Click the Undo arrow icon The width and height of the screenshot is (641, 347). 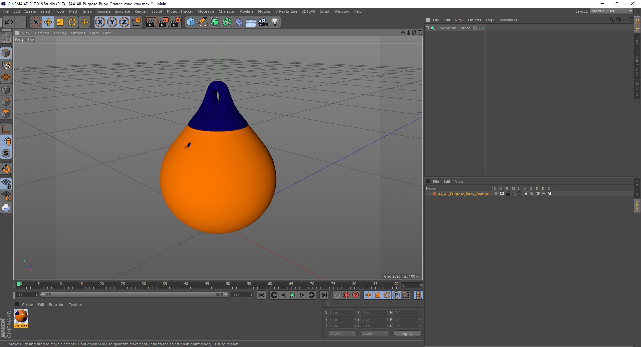[x=9, y=22]
